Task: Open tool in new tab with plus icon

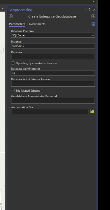Action: pyautogui.click(x=93, y=16)
